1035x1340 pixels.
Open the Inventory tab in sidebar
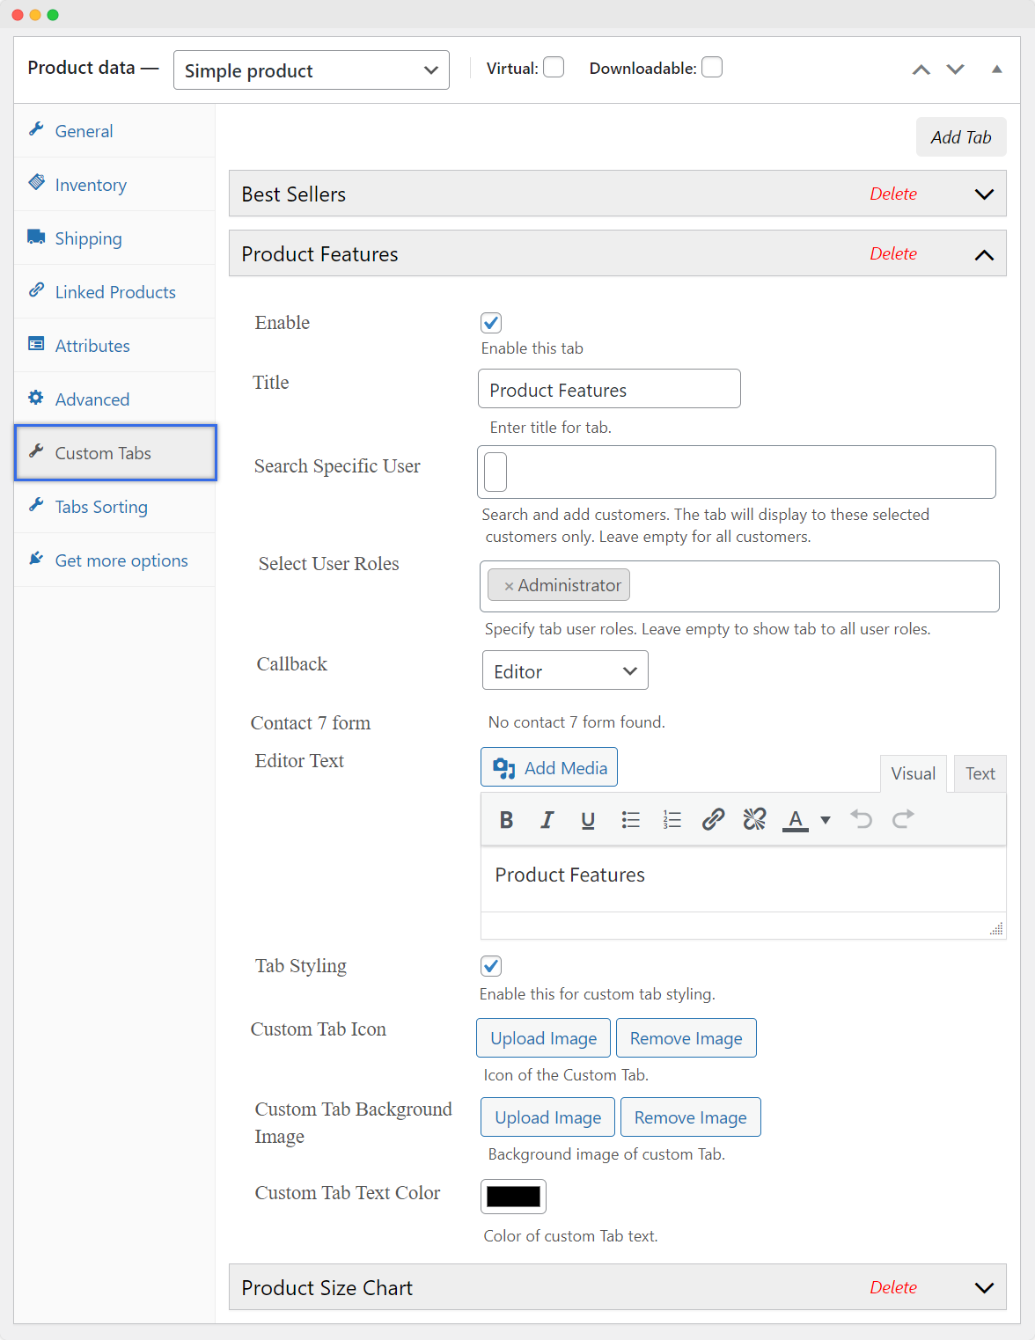[x=91, y=185]
